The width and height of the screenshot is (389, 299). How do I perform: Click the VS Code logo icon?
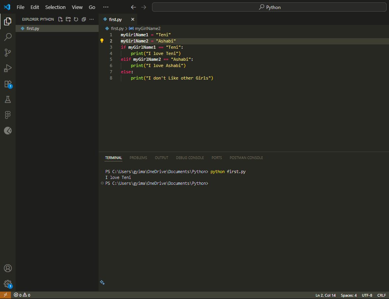[7, 7]
